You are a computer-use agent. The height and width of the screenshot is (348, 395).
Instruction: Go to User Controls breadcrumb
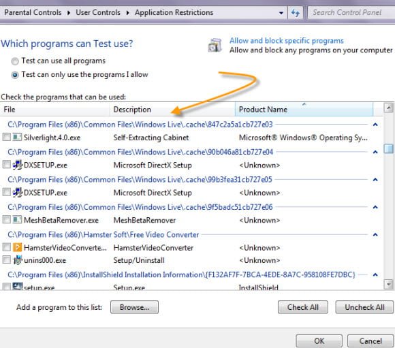tap(98, 12)
